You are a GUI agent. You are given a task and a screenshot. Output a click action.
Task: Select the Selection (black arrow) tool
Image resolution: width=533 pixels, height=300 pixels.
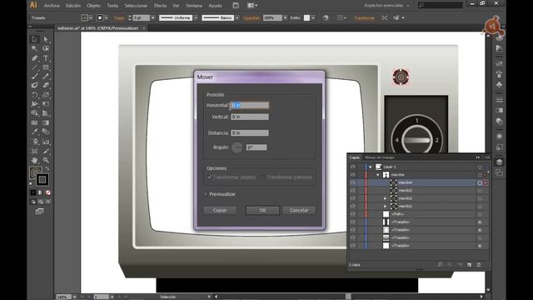(x=34, y=39)
